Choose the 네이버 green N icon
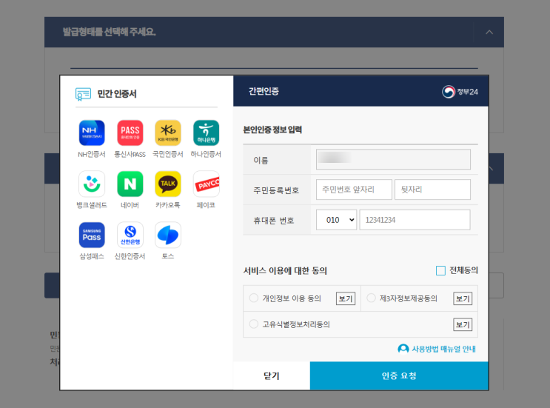The image size is (550, 408). tap(130, 184)
